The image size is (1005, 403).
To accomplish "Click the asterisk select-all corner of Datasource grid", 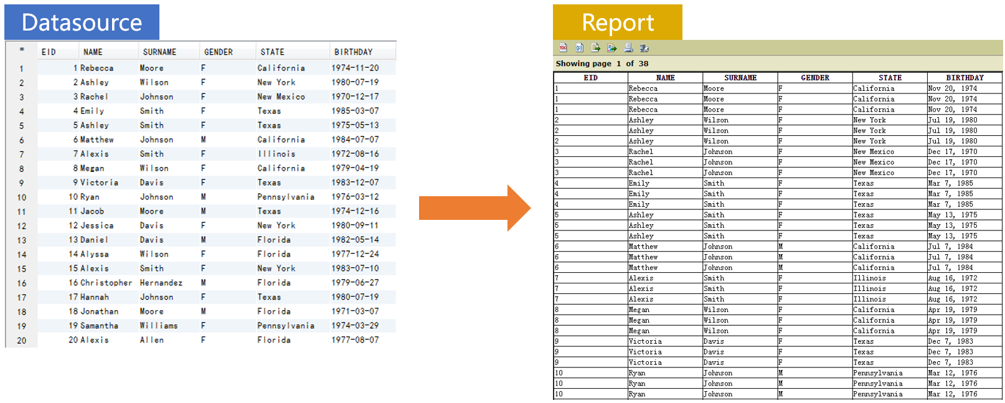I will click(22, 51).
